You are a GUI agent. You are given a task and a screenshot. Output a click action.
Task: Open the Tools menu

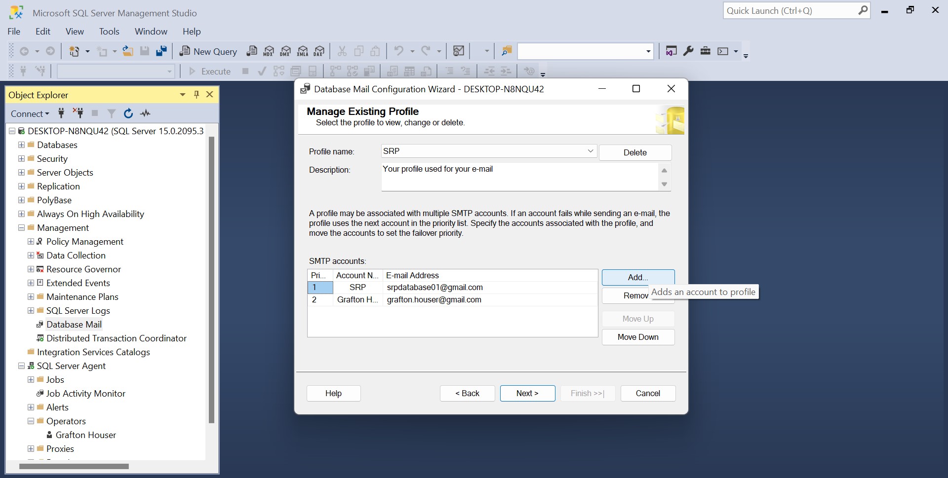tap(109, 32)
